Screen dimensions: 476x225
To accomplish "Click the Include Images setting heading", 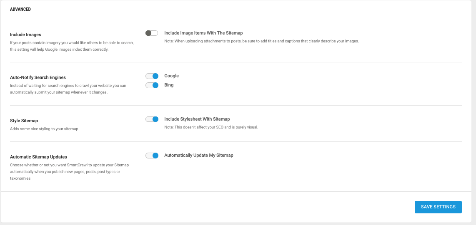I will [25, 35].
